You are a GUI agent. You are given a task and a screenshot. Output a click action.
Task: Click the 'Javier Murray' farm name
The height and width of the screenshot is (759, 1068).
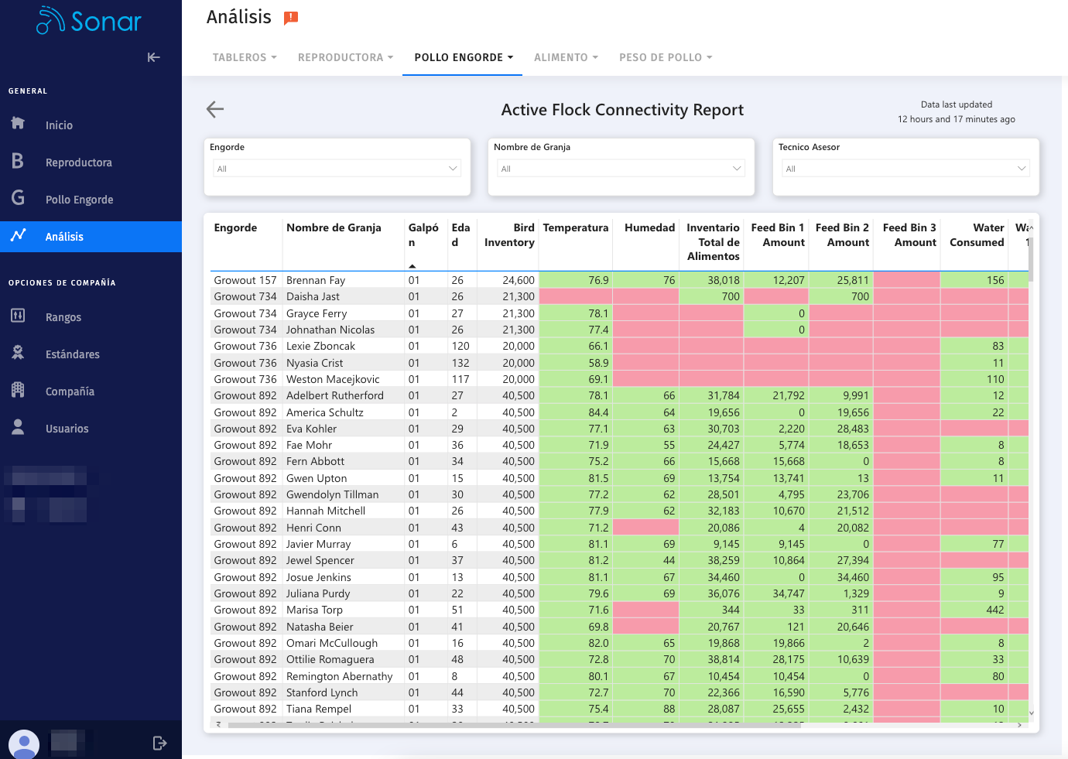pos(318,544)
